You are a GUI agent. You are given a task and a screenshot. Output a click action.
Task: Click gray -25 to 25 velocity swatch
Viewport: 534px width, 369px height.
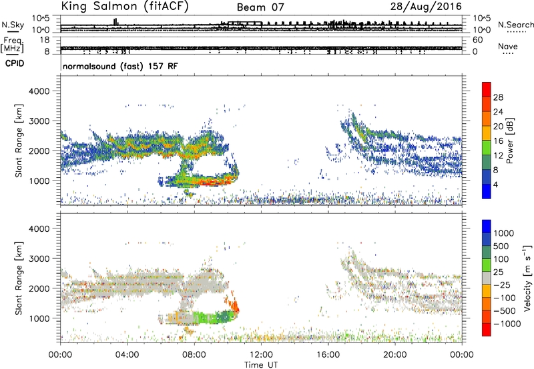click(x=487, y=278)
